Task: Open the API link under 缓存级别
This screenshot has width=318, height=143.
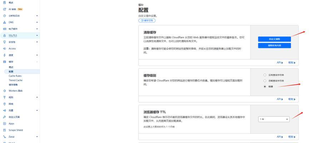Action: coord(280,99)
